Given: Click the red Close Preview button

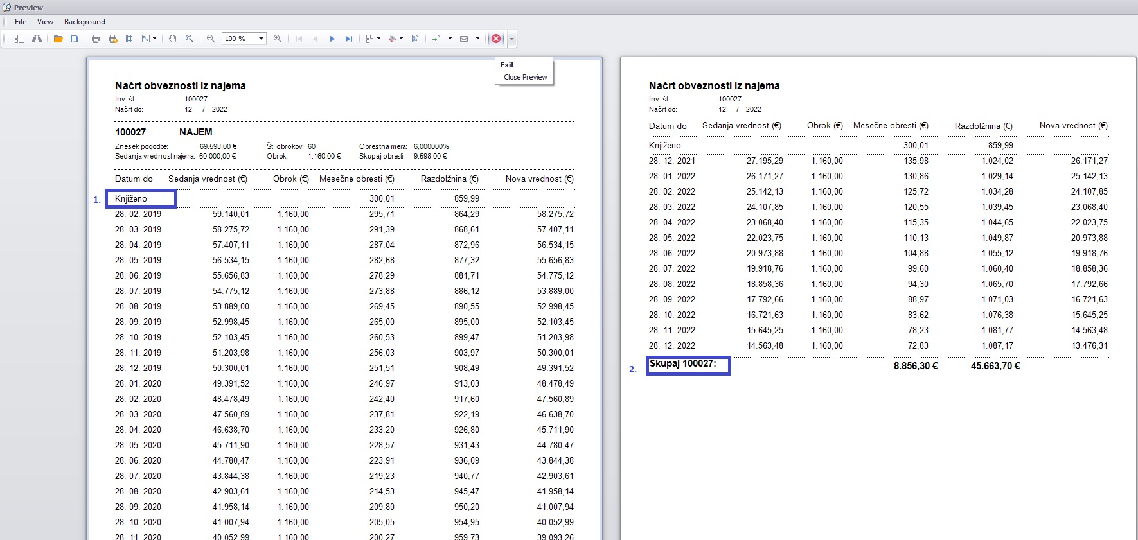Looking at the screenshot, I should click(x=496, y=39).
